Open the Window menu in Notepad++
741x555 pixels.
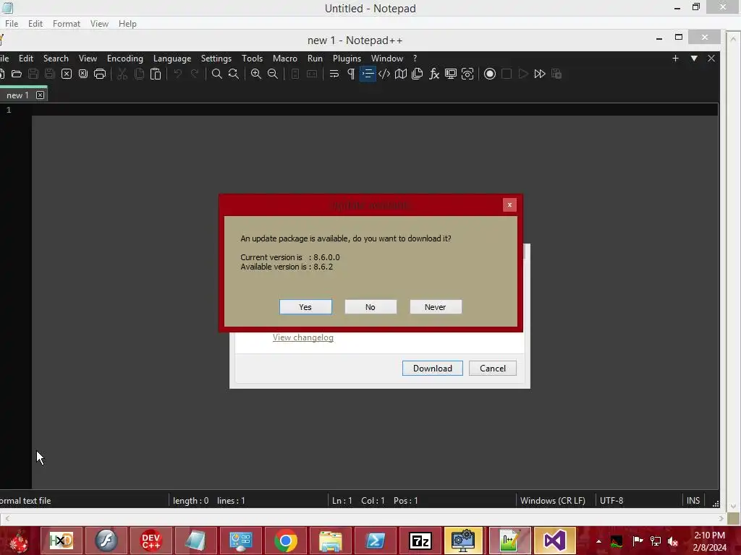point(386,59)
